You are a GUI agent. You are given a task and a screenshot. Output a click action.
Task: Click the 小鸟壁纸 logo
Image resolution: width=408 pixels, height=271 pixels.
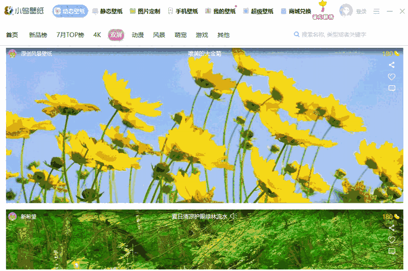(24, 11)
